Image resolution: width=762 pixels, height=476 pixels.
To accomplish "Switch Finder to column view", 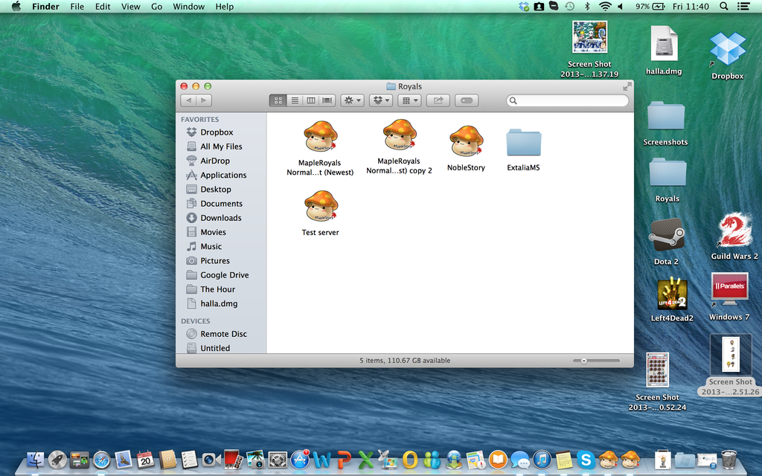I will (x=310, y=100).
